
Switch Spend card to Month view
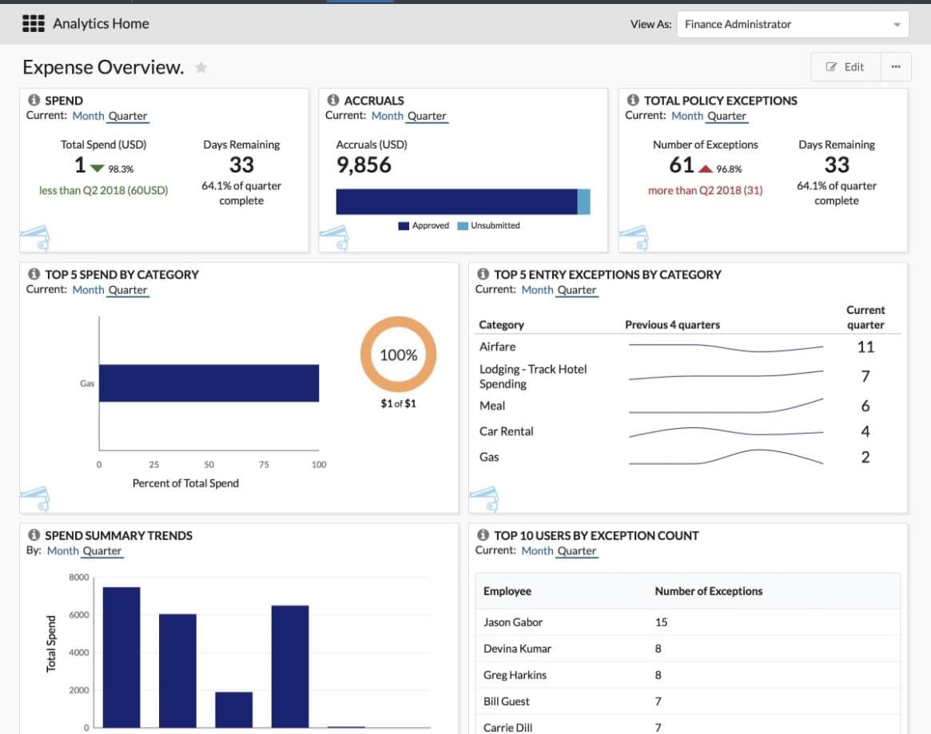pyautogui.click(x=88, y=116)
